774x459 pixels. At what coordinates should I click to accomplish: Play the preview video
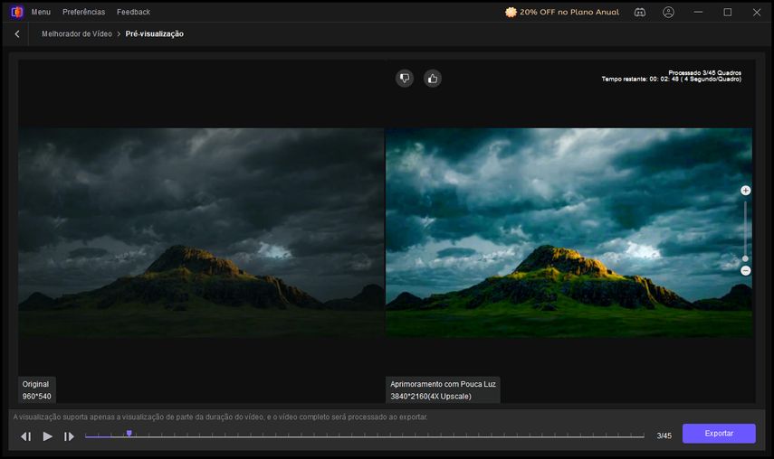(x=47, y=436)
